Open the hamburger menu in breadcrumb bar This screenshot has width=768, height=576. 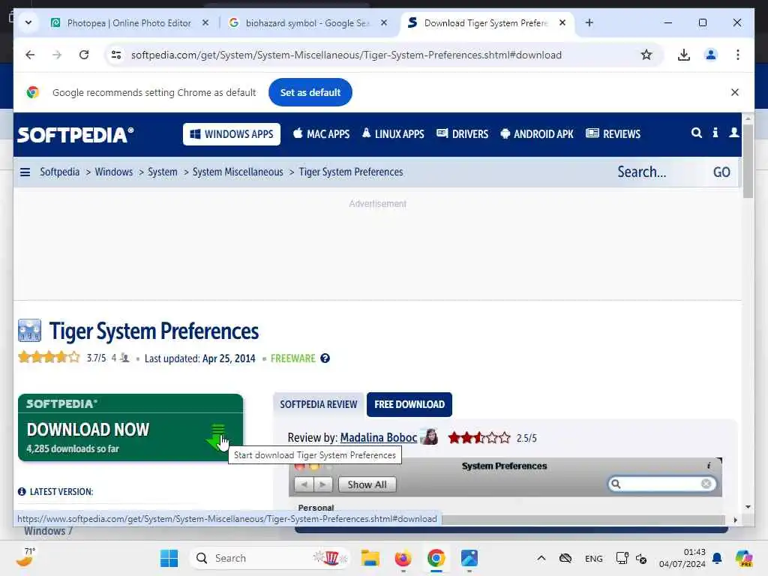tap(25, 172)
